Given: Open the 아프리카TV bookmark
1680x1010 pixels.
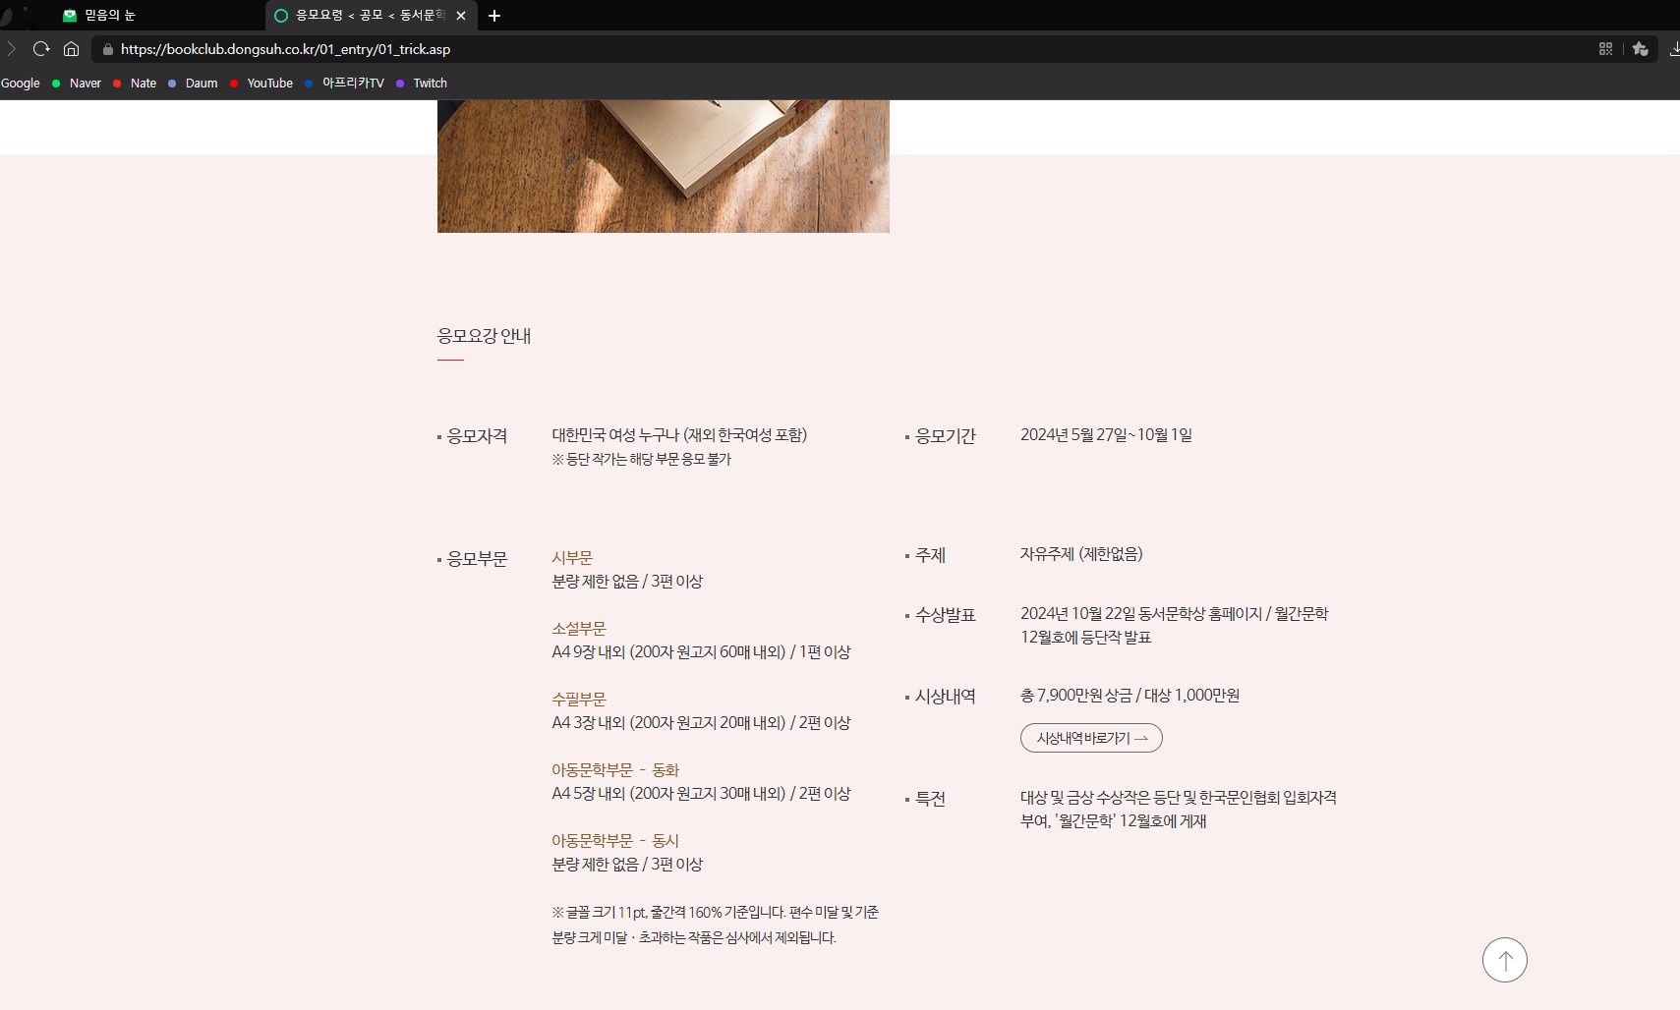Looking at the screenshot, I should [344, 84].
